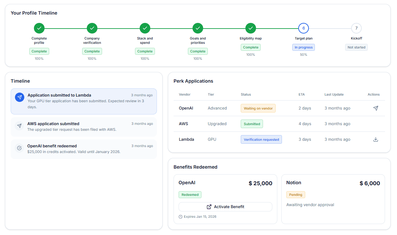The width and height of the screenshot is (397, 235).
Task: Click the Complete profile step checkmark
Action: [39, 28]
